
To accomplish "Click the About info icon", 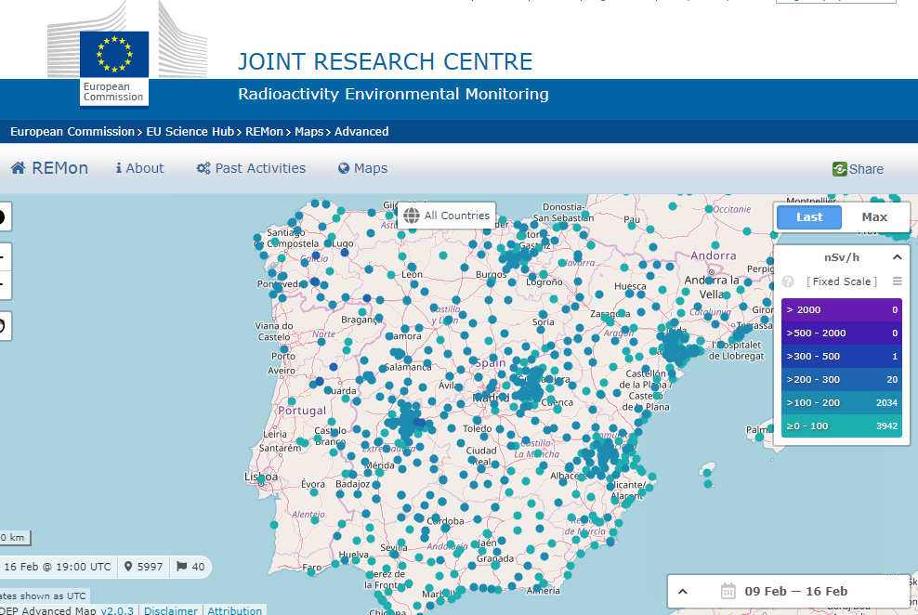I will tap(119, 168).
